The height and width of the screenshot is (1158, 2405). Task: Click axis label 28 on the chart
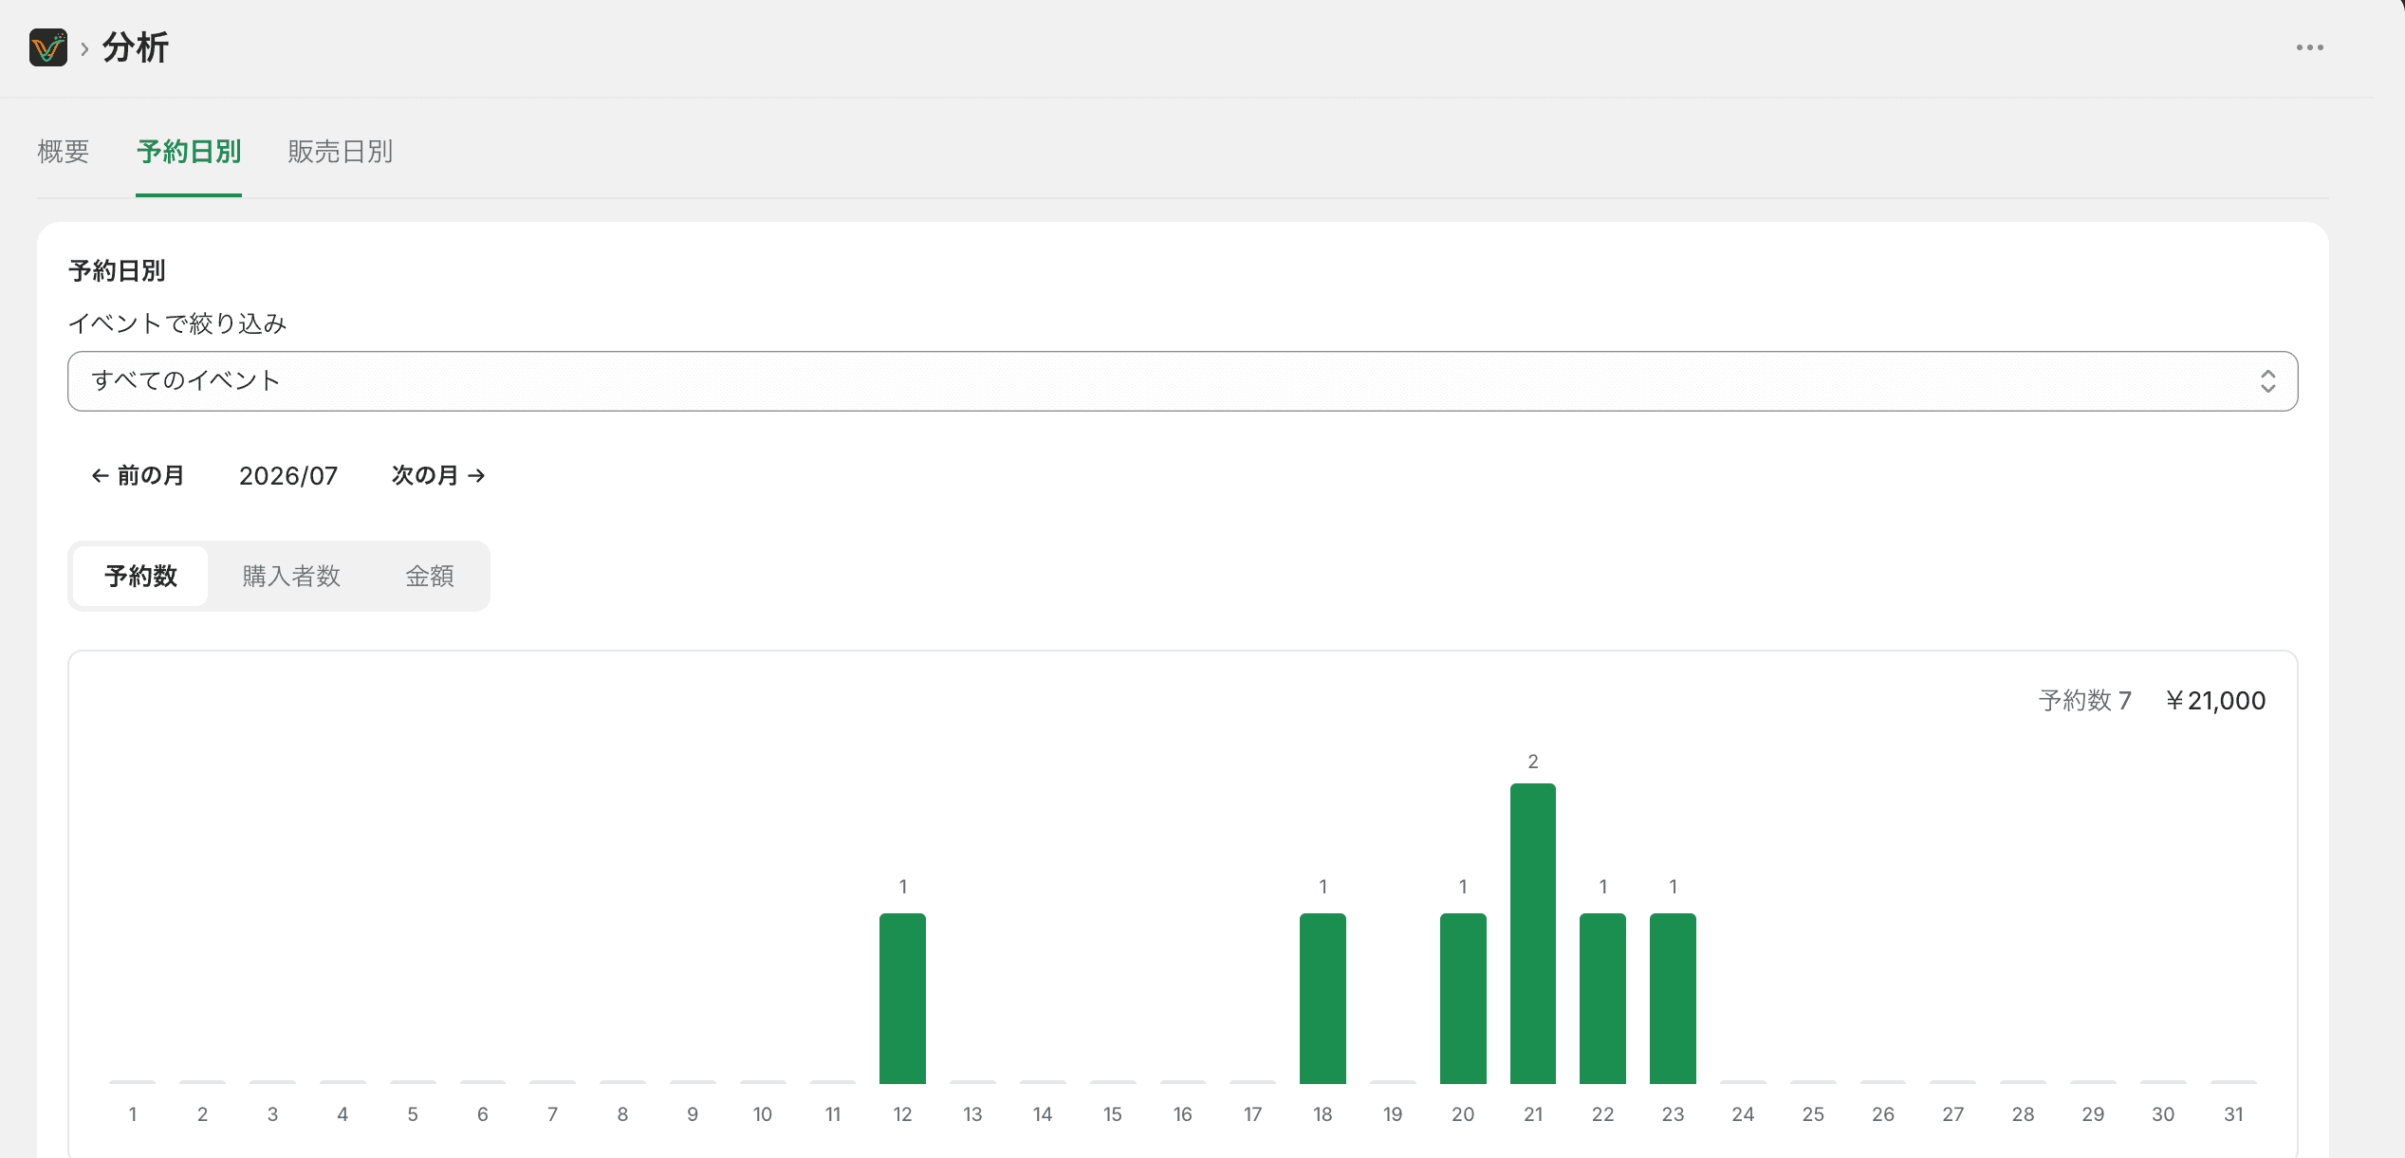pyautogui.click(x=2023, y=1114)
